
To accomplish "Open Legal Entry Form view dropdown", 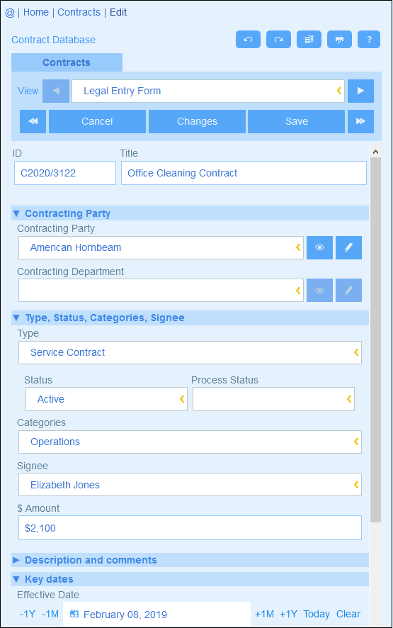I will (x=208, y=91).
